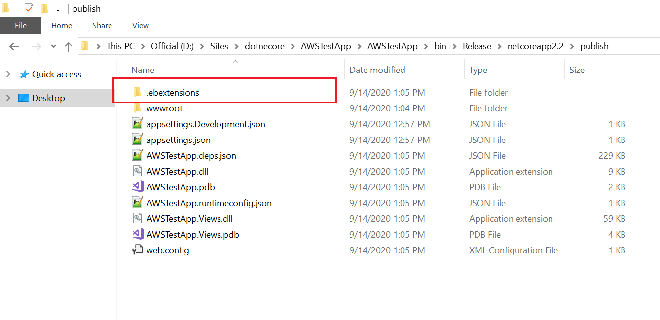Expand the Desktop tree node
The width and height of the screenshot is (660, 320).
(x=8, y=98)
